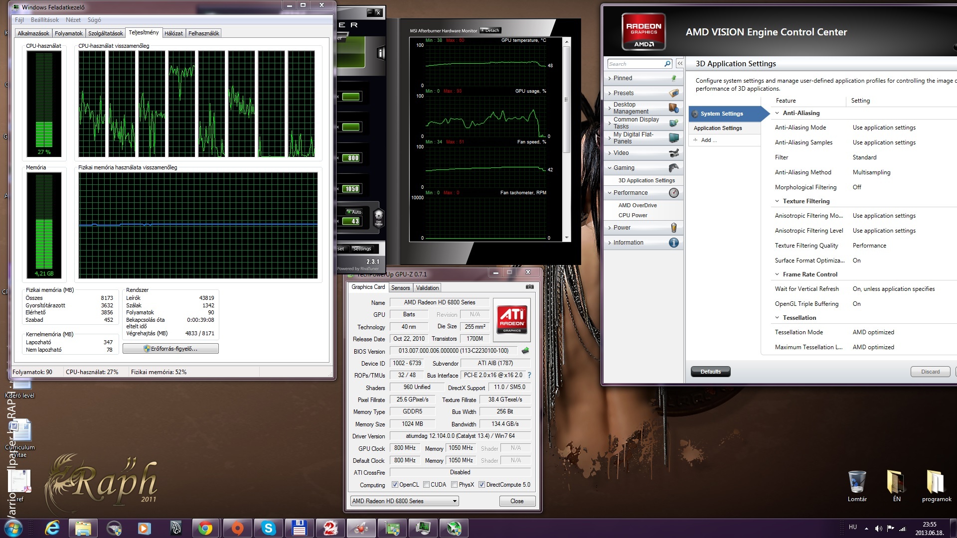Open Afterburner Settings button

[x=362, y=249]
